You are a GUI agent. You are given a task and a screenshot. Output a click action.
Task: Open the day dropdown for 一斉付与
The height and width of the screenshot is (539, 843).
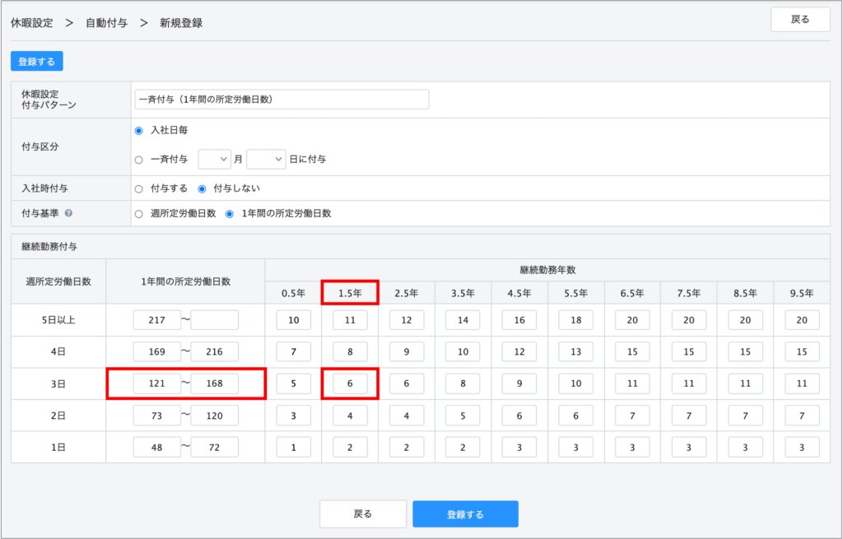coord(266,159)
